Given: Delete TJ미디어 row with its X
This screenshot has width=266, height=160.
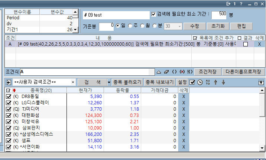Looking at the screenshot, I should pos(184,109).
